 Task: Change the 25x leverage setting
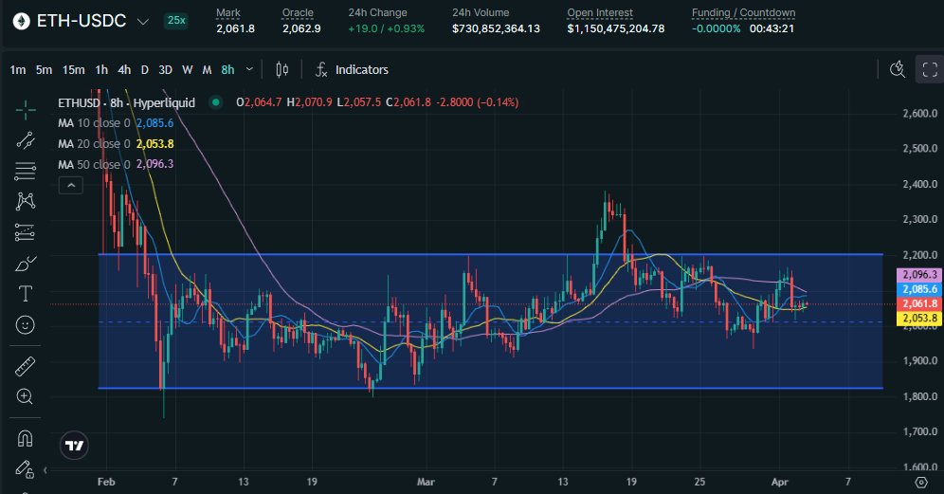[x=176, y=21]
